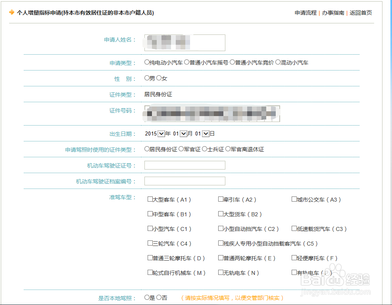Check 普通两轮摩托车（E）license class
This screenshot has height=305, width=392.
[220, 258]
